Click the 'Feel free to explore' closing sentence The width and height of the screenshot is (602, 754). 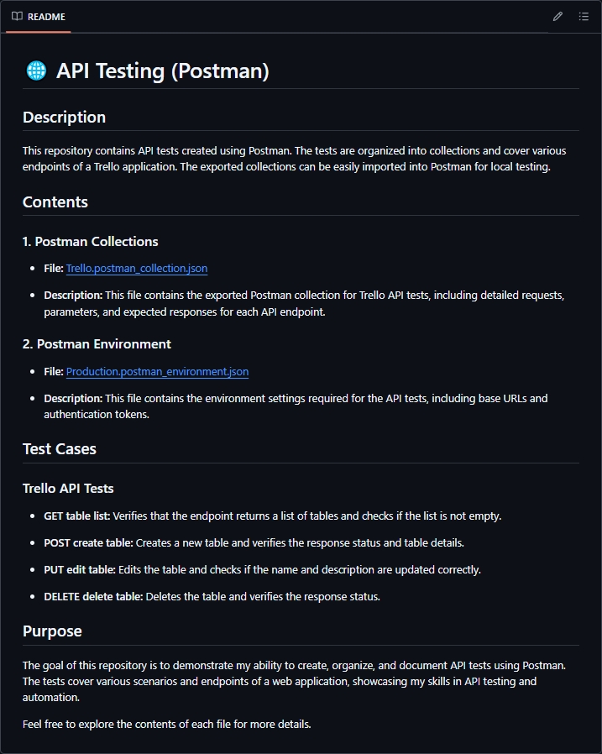click(x=167, y=724)
